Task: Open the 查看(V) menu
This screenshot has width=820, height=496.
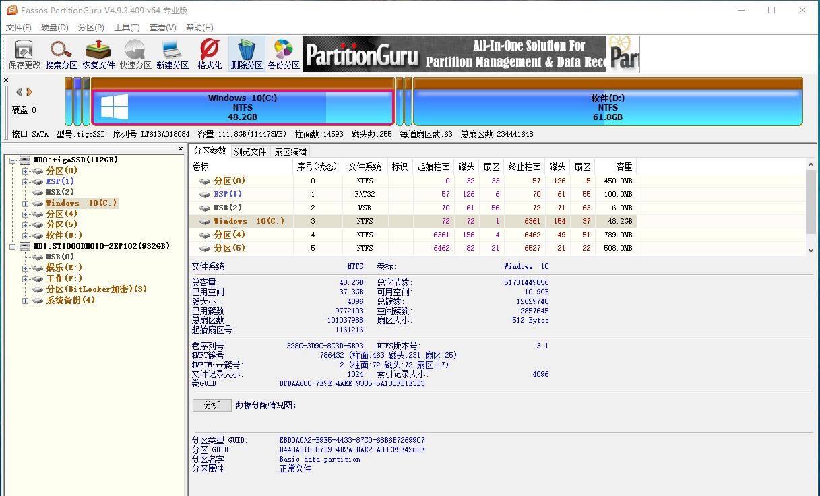Action: click(x=162, y=28)
